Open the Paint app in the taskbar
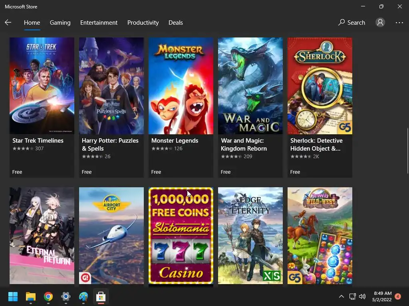The width and height of the screenshot is (409, 306). coord(83,296)
